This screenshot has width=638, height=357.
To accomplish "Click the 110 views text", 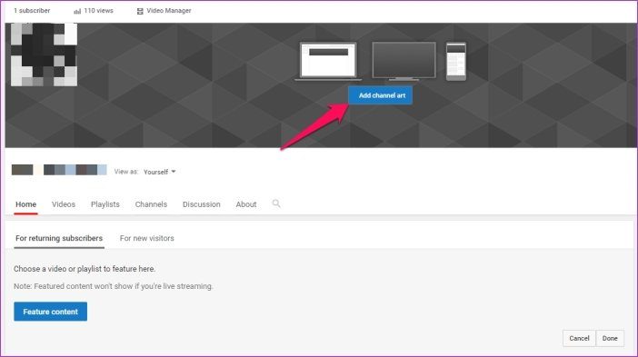I will [98, 11].
